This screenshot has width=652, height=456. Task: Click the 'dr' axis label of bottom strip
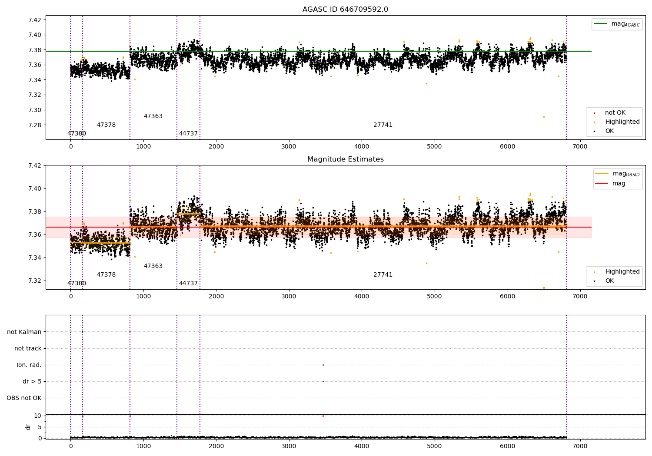pyautogui.click(x=28, y=427)
